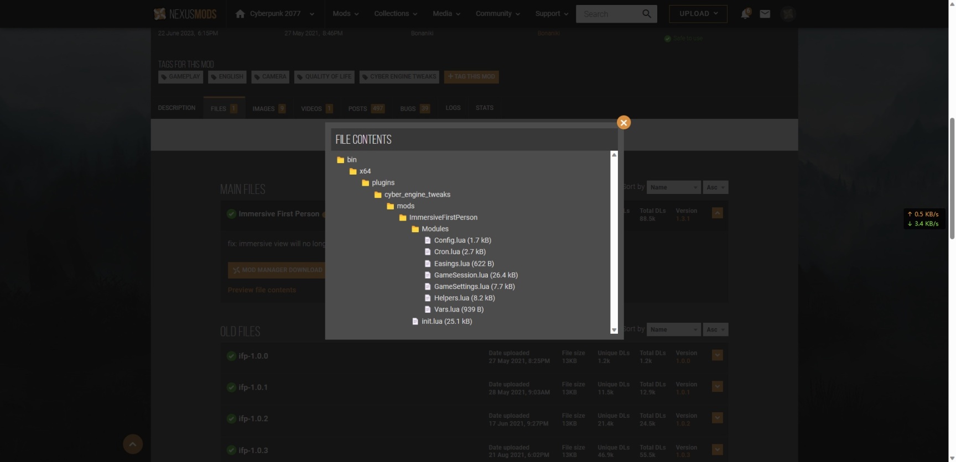Click the page vertical scrollbar thumb
The image size is (956, 462).
tap(952, 178)
